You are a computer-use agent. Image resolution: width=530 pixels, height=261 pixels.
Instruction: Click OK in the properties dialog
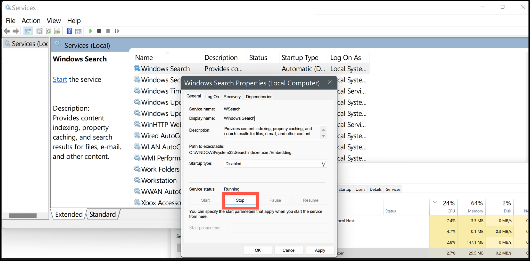[258, 250]
